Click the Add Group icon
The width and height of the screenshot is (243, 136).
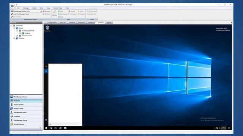pyautogui.click(x=59, y=14)
